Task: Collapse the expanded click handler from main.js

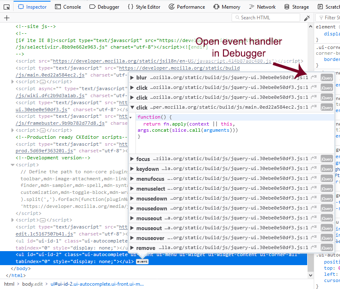Action: pyautogui.click(x=132, y=107)
